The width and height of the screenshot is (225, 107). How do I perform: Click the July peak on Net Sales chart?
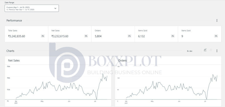tap(103, 74)
